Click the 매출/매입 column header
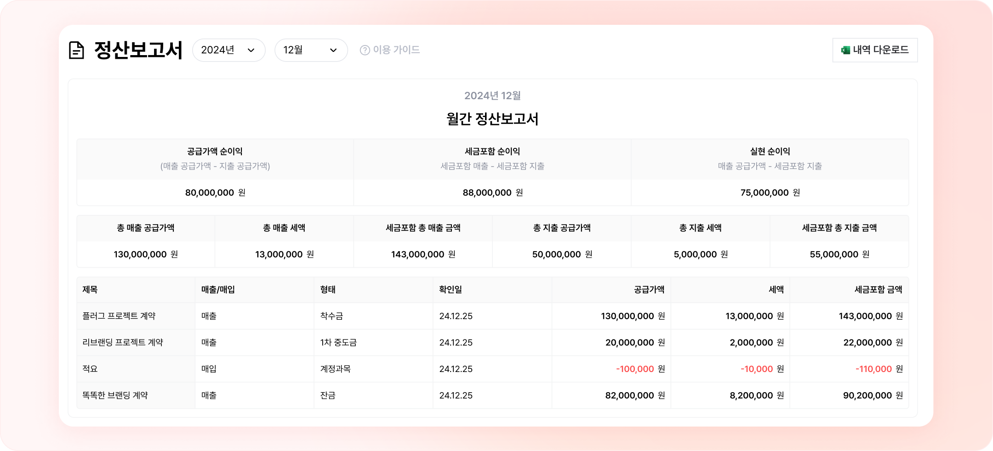993x451 pixels. [x=218, y=290]
